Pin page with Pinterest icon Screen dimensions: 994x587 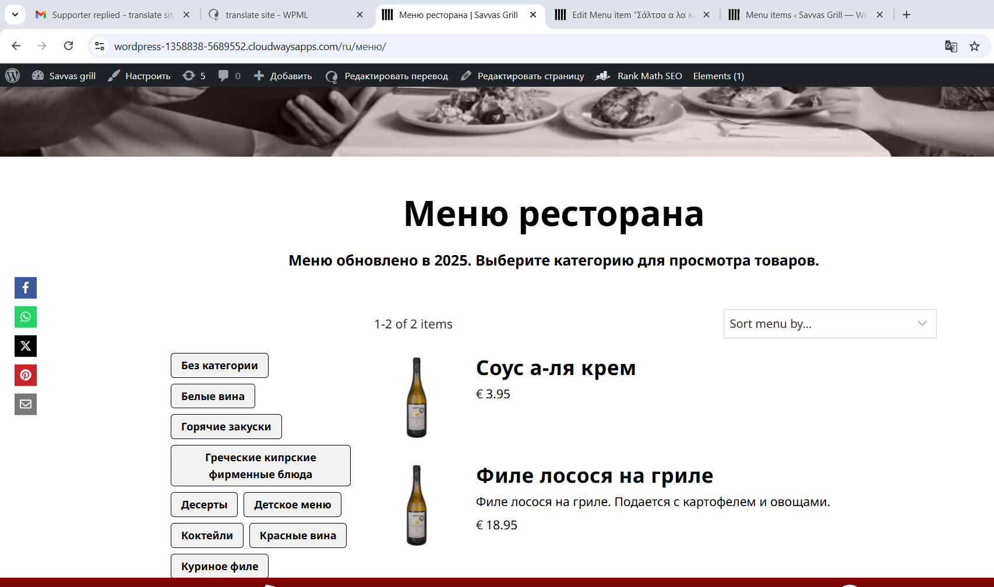[26, 375]
